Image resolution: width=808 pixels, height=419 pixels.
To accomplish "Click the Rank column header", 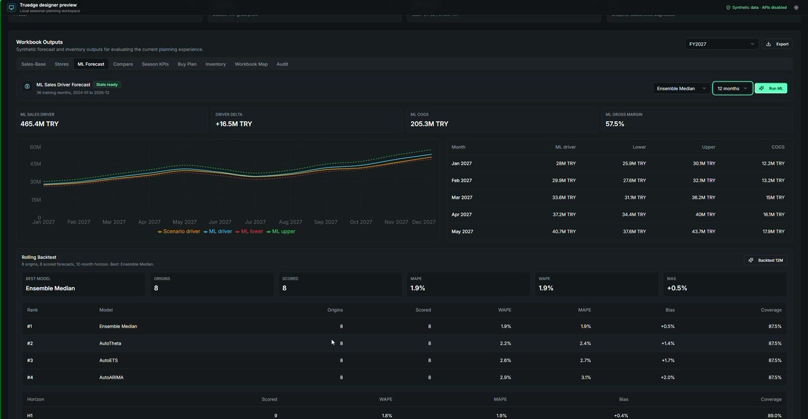I will [32, 310].
